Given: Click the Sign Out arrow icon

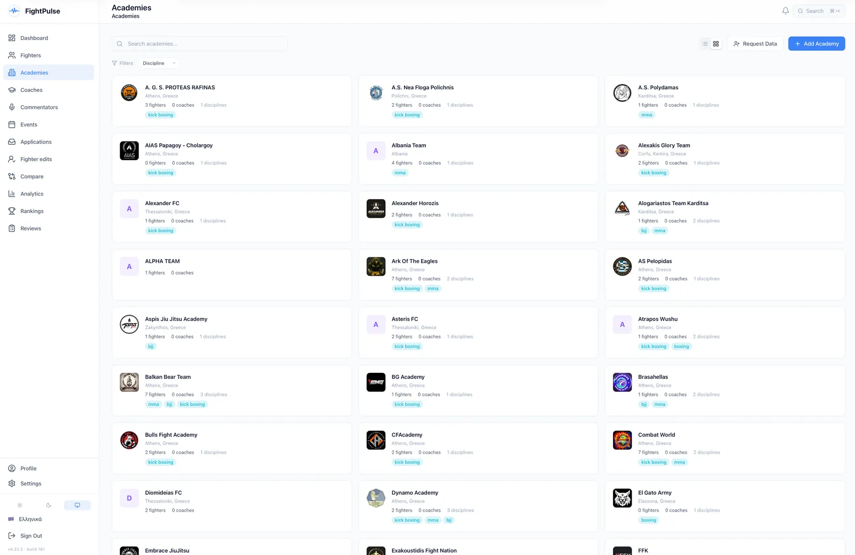Looking at the screenshot, I should (12, 536).
